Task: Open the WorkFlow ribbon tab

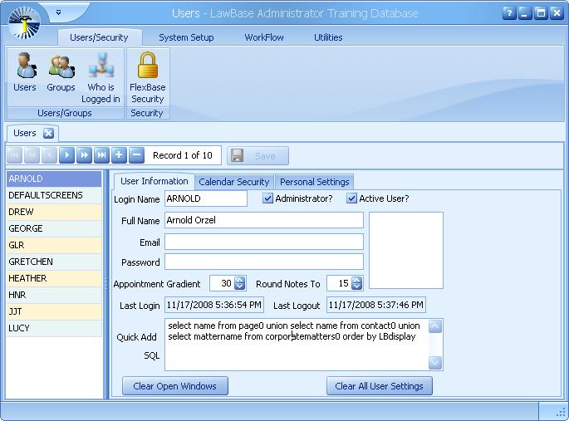Action: tap(264, 37)
